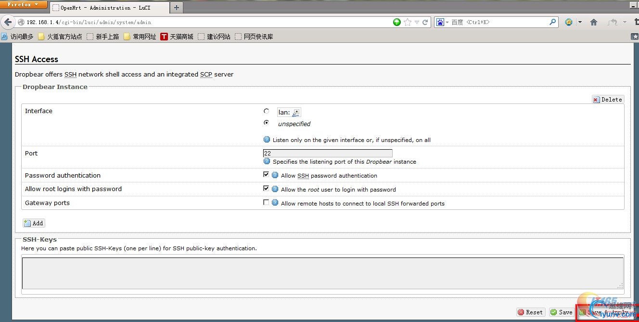Click the globe site identity icon
The height and width of the screenshot is (322, 639).
tap(21, 22)
